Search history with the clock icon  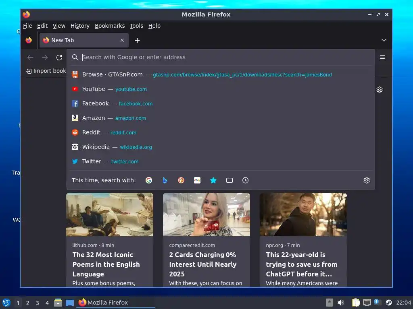(x=246, y=180)
